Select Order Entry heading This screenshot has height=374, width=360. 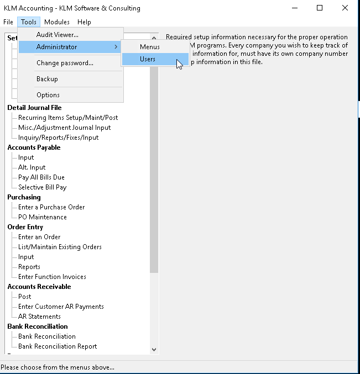click(25, 227)
